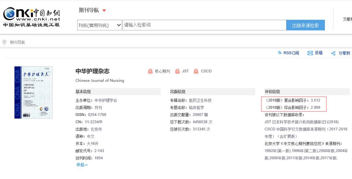Click the 专辑名称 value 医药卫生科技
This screenshot has height=179, width=352.
200,101
